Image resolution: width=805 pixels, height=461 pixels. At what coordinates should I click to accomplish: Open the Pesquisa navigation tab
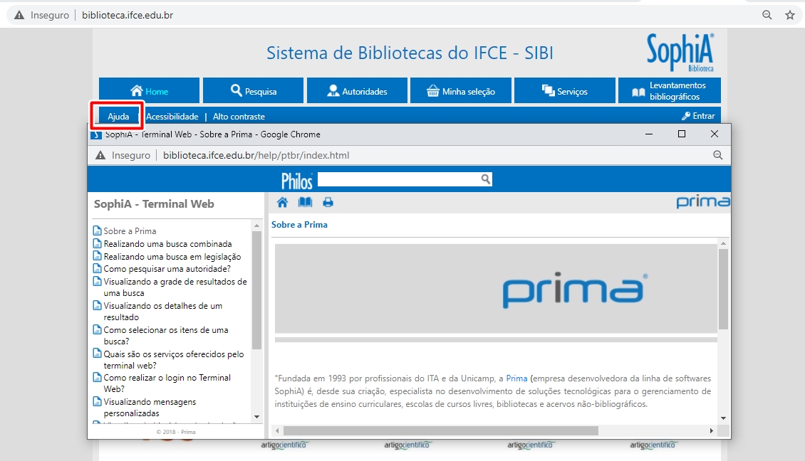[x=254, y=91]
